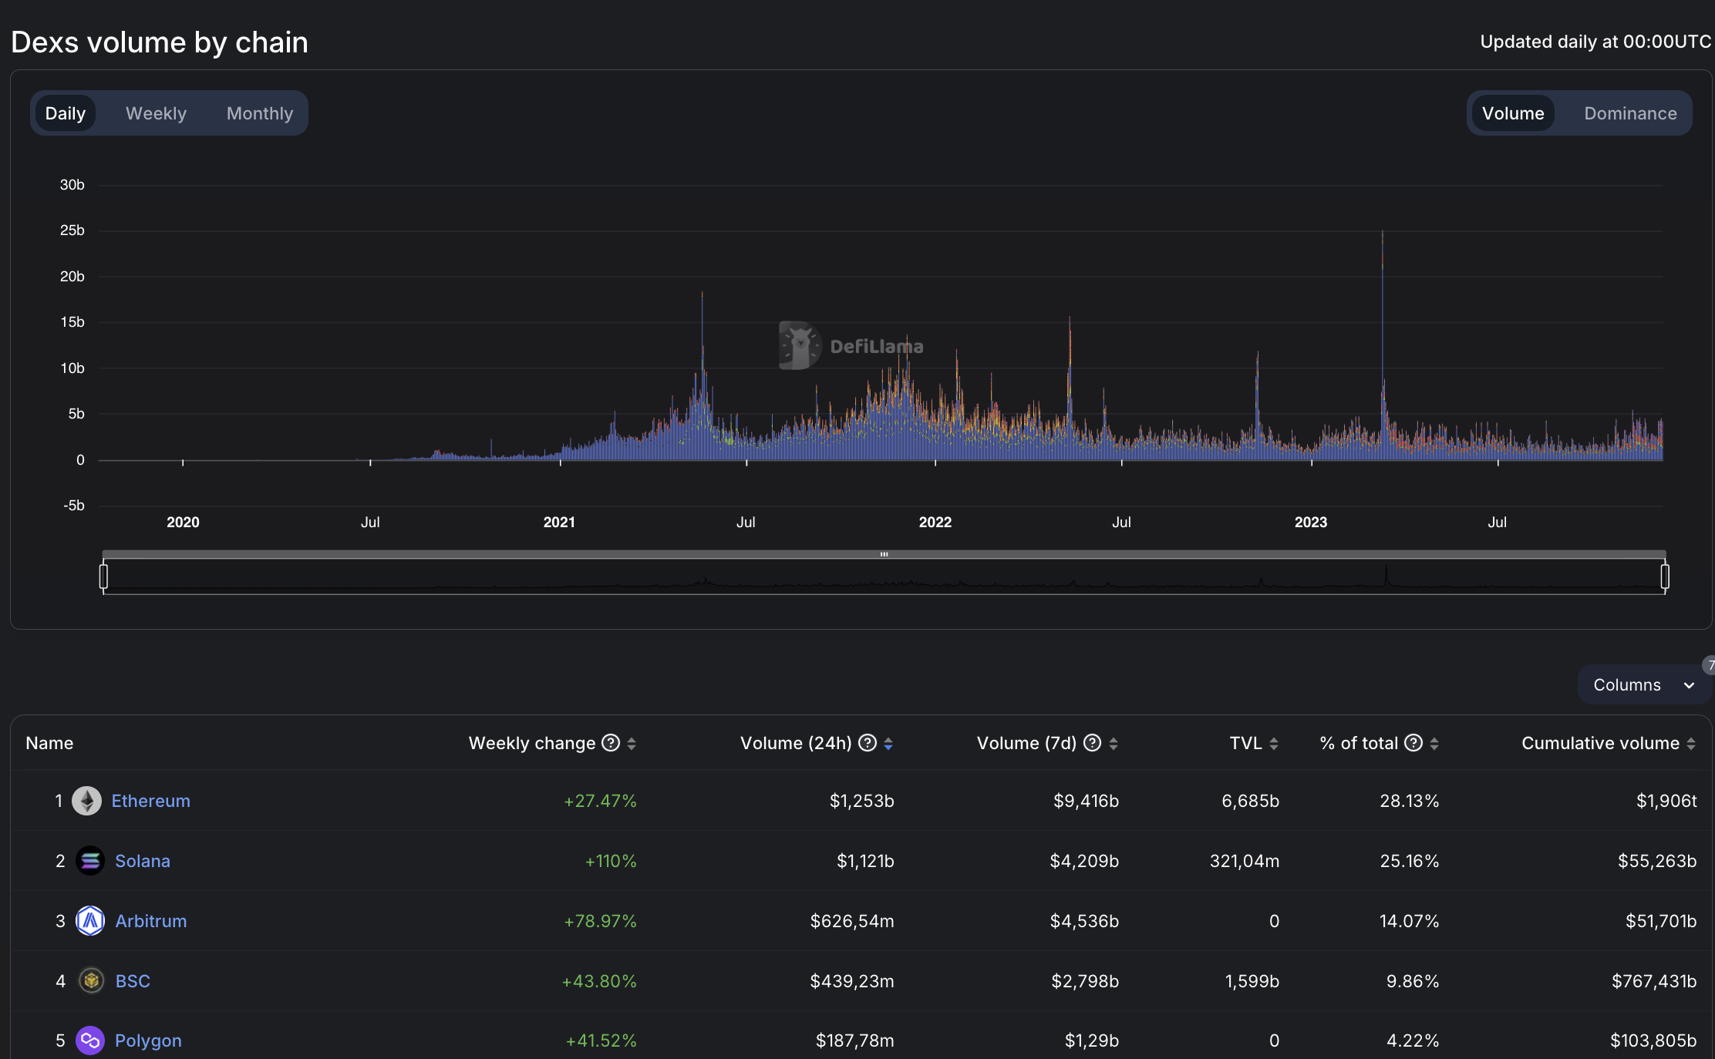Click the 'Dexs volume by chain' heading
The image size is (1715, 1059).
[x=160, y=42]
